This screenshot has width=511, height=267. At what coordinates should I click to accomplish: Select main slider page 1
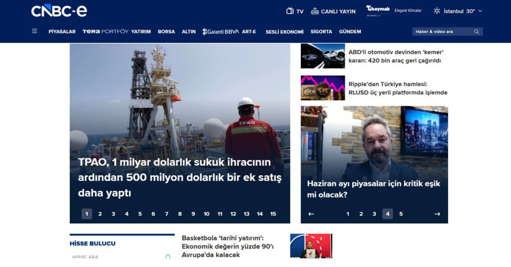point(87,214)
